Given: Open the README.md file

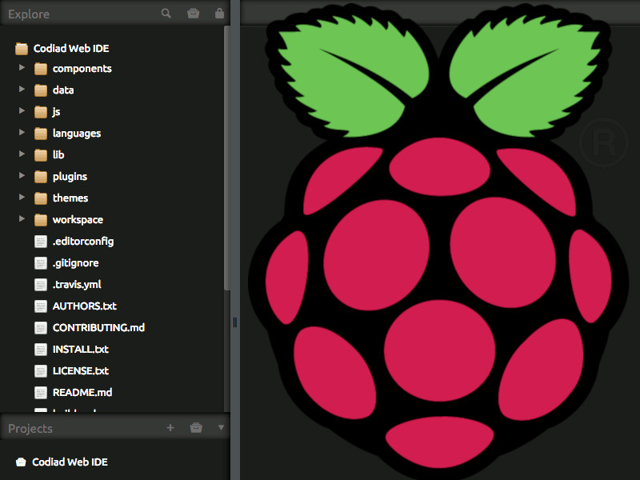Looking at the screenshot, I should pyautogui.click(x=82, y=393).
